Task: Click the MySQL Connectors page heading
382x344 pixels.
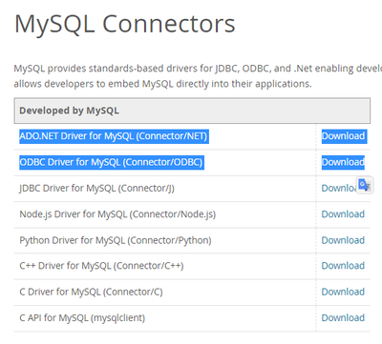Action: [125, 24]
